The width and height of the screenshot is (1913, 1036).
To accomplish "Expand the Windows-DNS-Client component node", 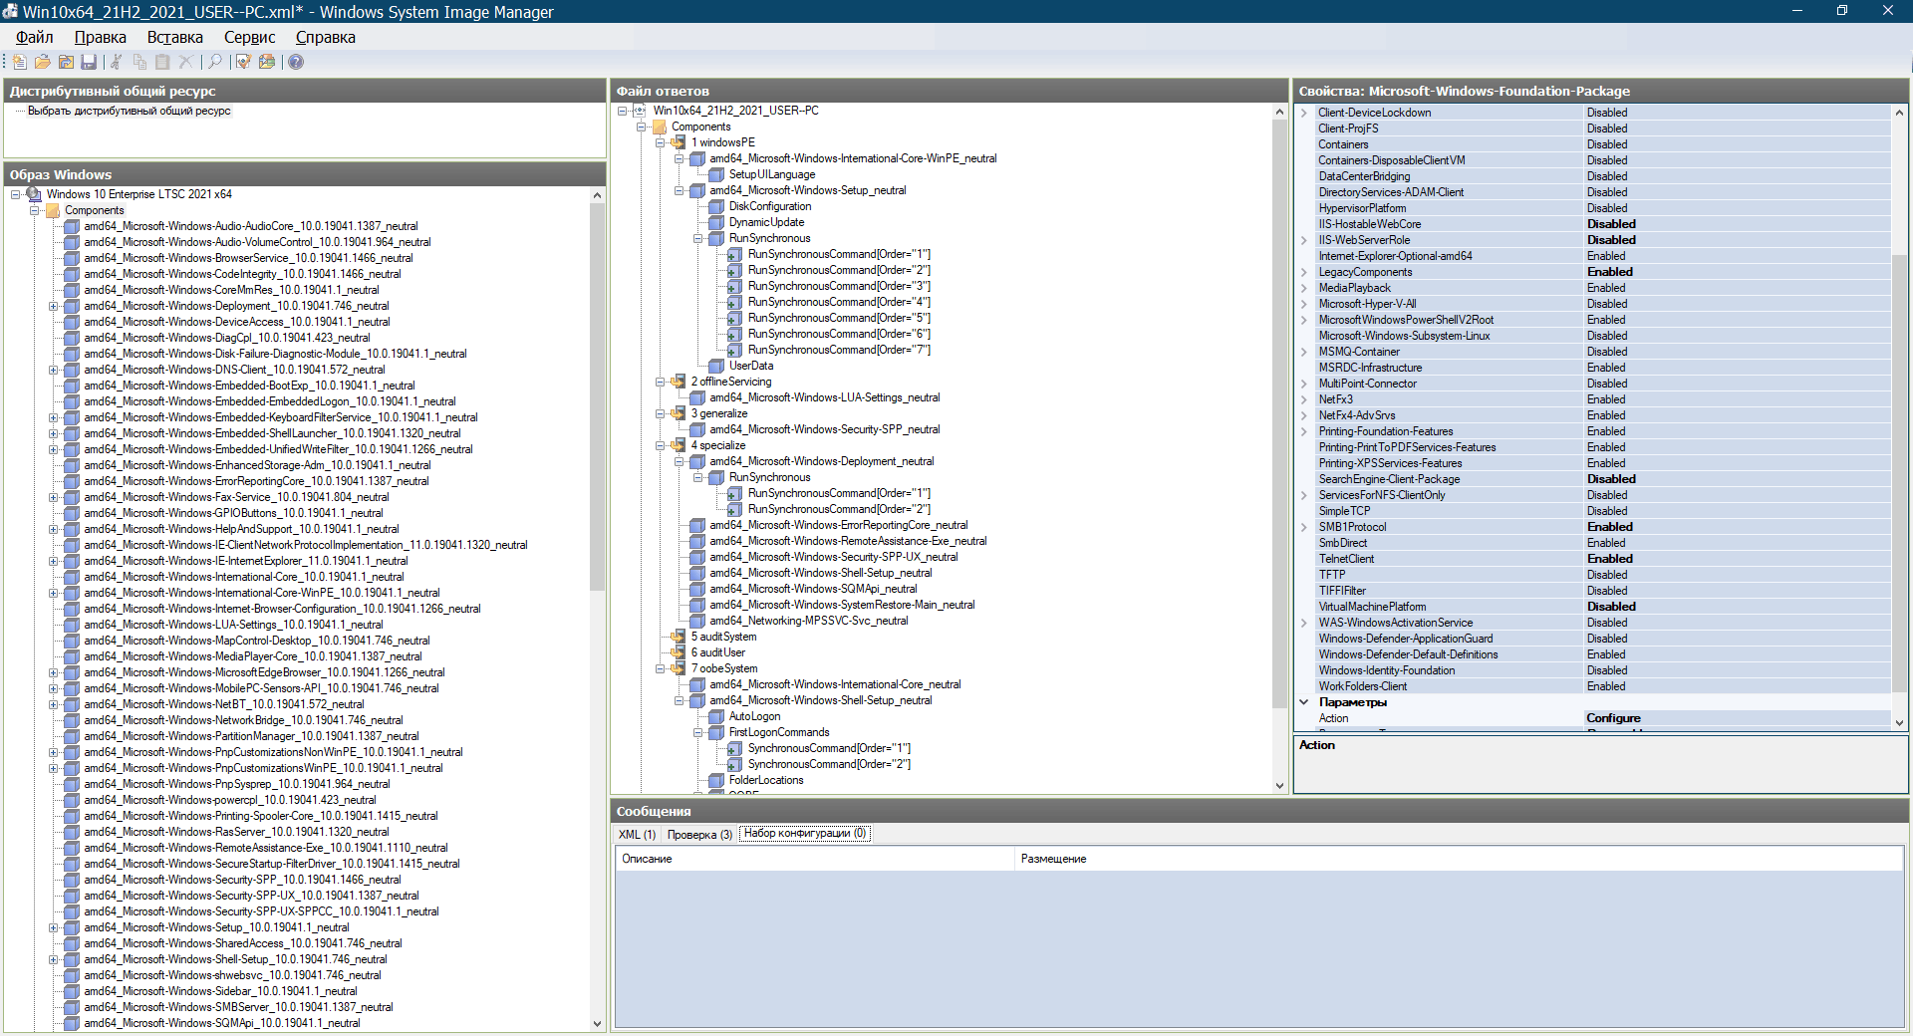I will tap(54, 370).
